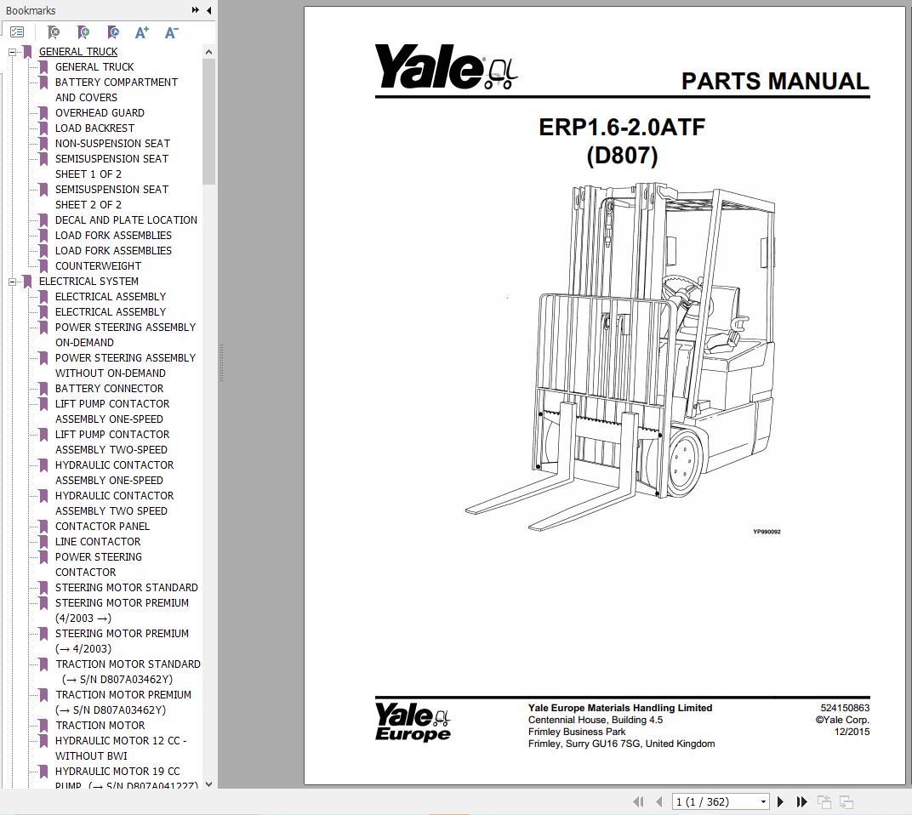This screenshot has width=912, height=815.
Task: Open the TRACTION MOTOR STANDARD bookmark
Action: 128,671
